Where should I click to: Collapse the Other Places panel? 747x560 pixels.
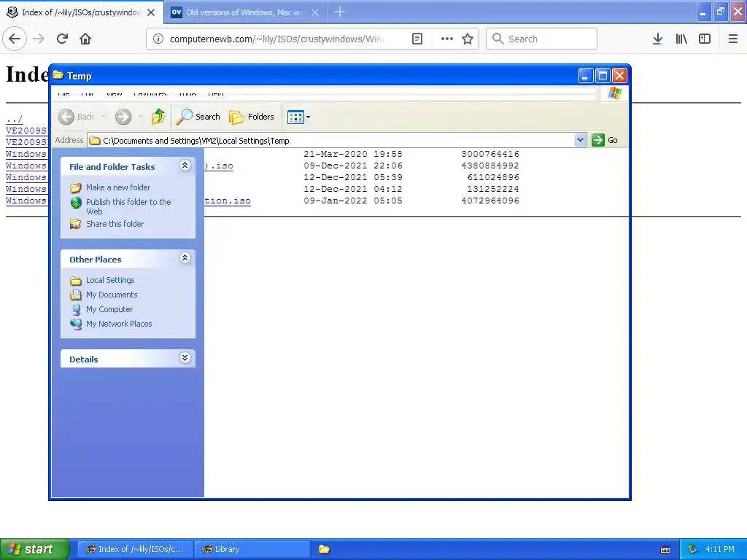tap(185, 258)
